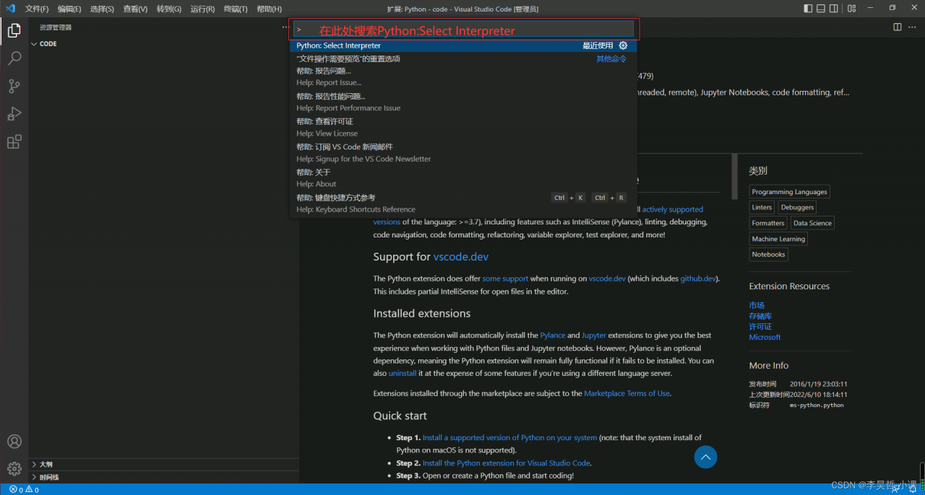Click the github.dev link

click(699, 279)
